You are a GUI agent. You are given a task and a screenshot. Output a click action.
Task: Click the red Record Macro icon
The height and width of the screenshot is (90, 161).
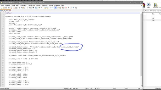(x=66, y=8)
